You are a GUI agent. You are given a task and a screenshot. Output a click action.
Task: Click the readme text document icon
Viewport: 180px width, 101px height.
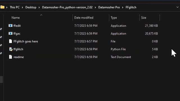tap(10, 57)
